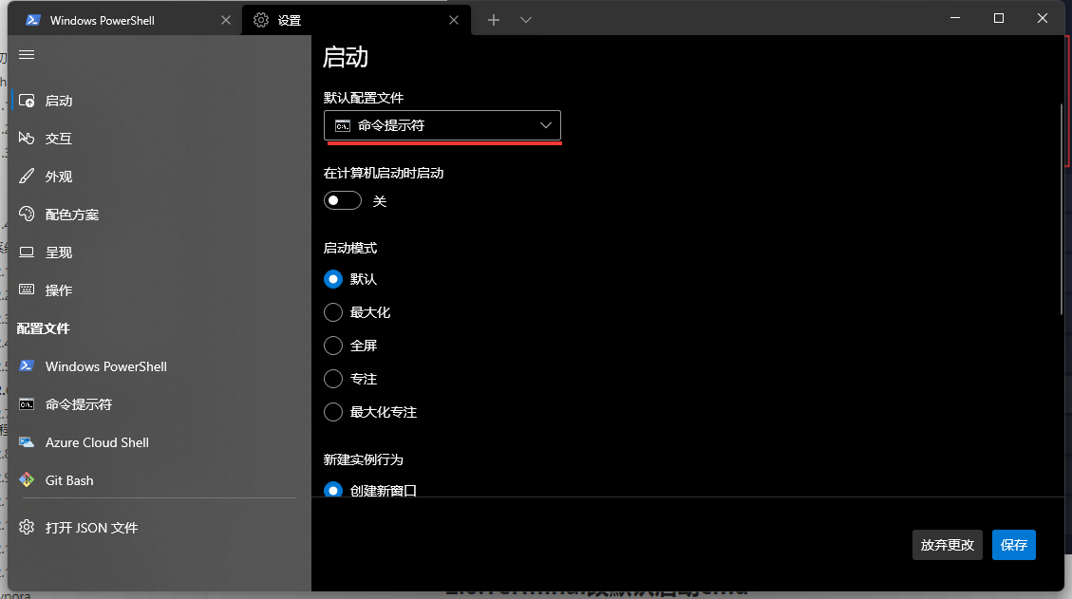
Task: Open the 呈现 (Rendering) settings page
Action: tap(57, 252)
